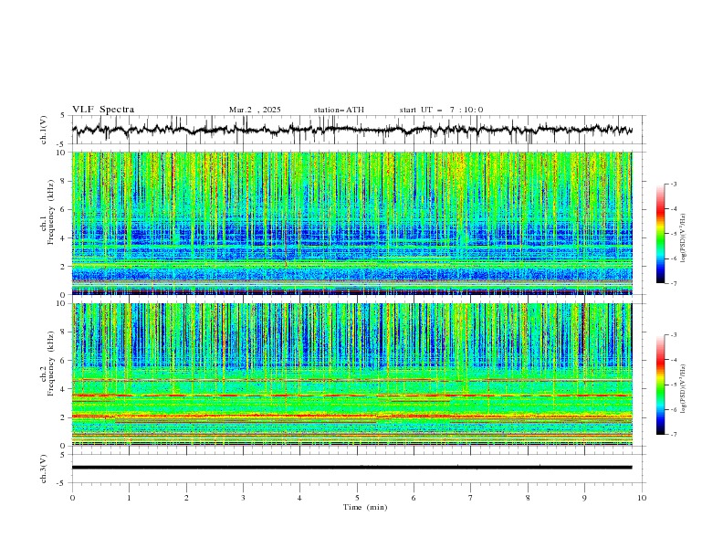The width and height of the screenshot is (723, 559).
Task: Click time axis tick label 4
Action: coord(299,498)
